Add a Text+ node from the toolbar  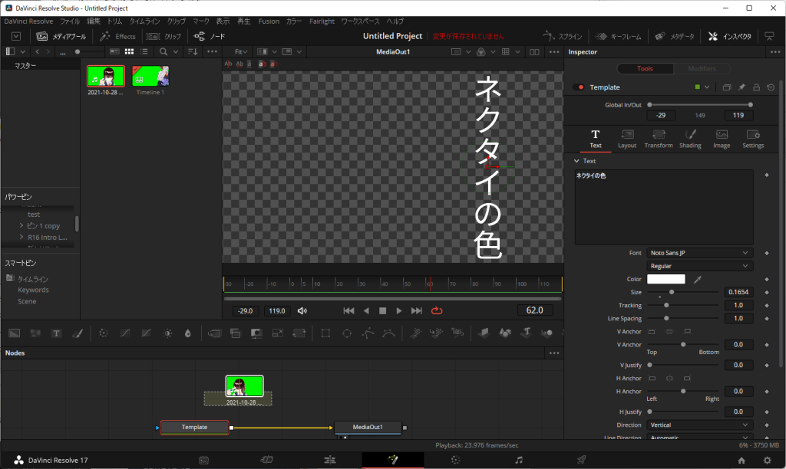click(x=56, y=333)
